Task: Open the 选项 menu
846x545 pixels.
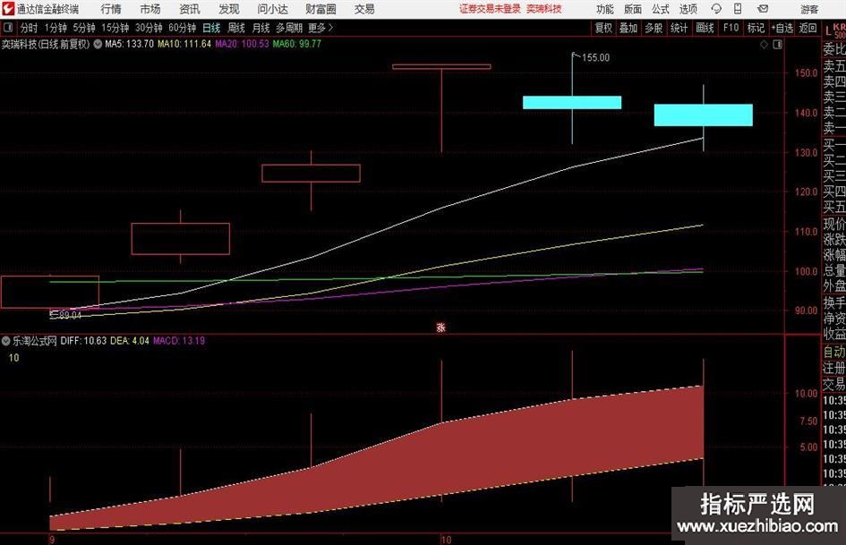Action: (688, 9)
